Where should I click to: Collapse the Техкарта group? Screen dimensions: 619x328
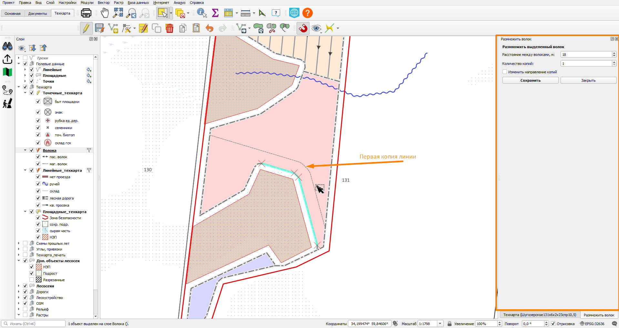pos(19,87)
